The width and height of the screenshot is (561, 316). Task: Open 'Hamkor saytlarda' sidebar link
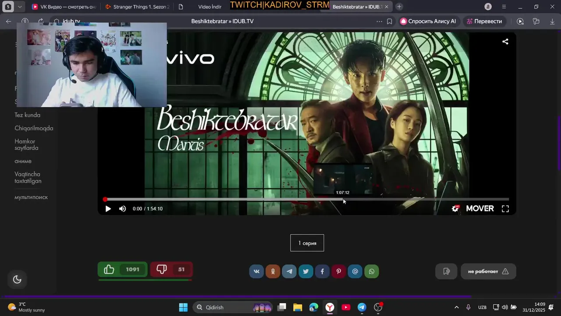click(x=26, y=144)
